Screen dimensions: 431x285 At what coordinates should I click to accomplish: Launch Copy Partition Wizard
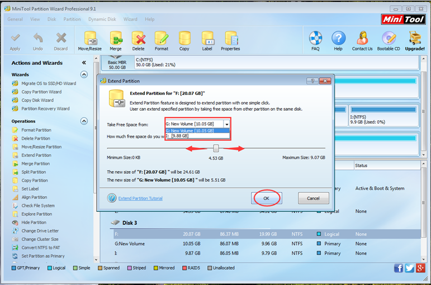click(41, 92)
